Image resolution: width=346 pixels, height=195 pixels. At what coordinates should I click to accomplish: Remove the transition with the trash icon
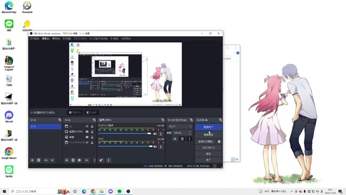pyautogui.click(x=182, y=139)
